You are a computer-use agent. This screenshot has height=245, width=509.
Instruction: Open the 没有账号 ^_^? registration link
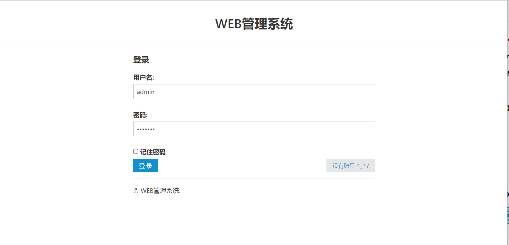click(x=350, y=165)
